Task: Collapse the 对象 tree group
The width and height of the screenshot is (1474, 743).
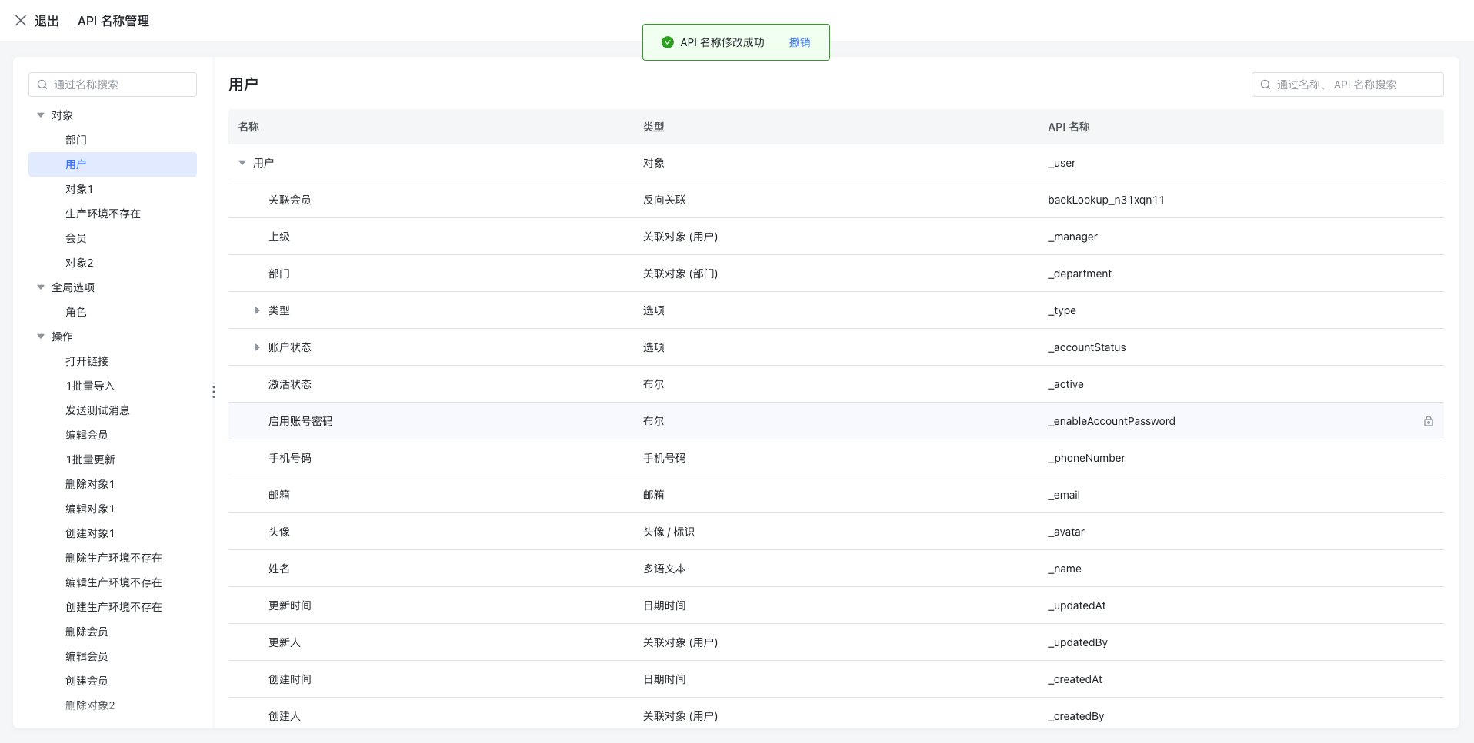Action: [41, 115]
